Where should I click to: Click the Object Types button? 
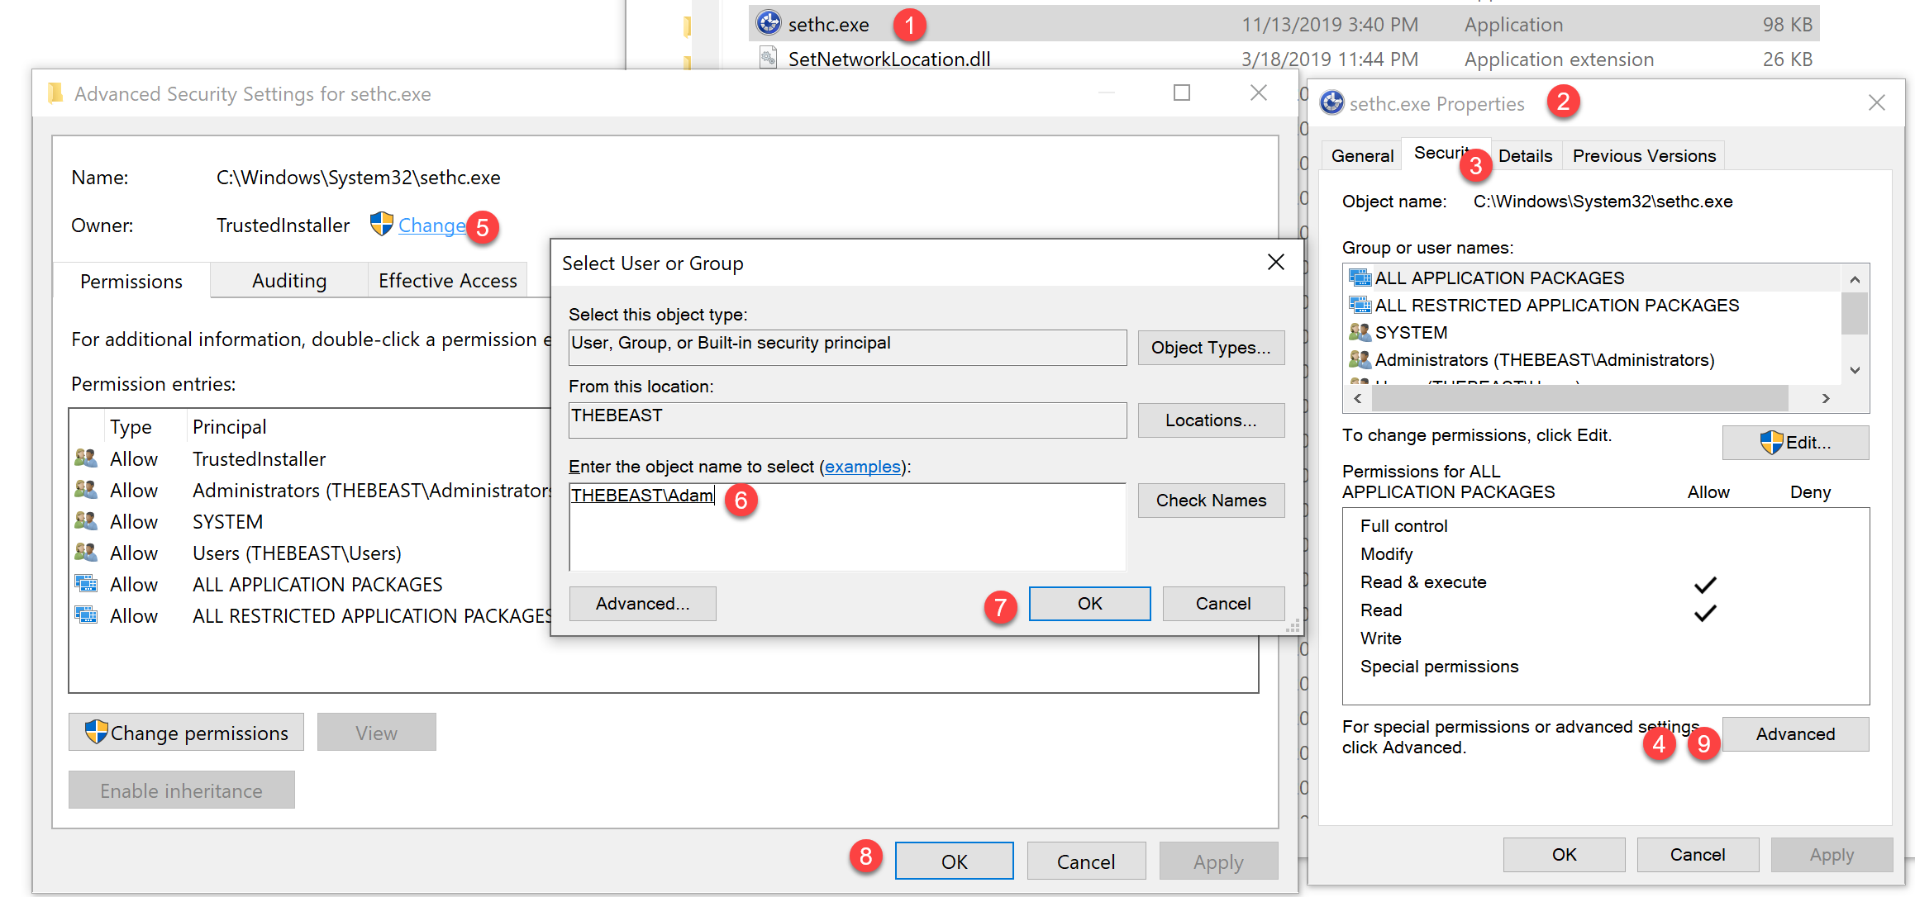[x=1211, y=348]
